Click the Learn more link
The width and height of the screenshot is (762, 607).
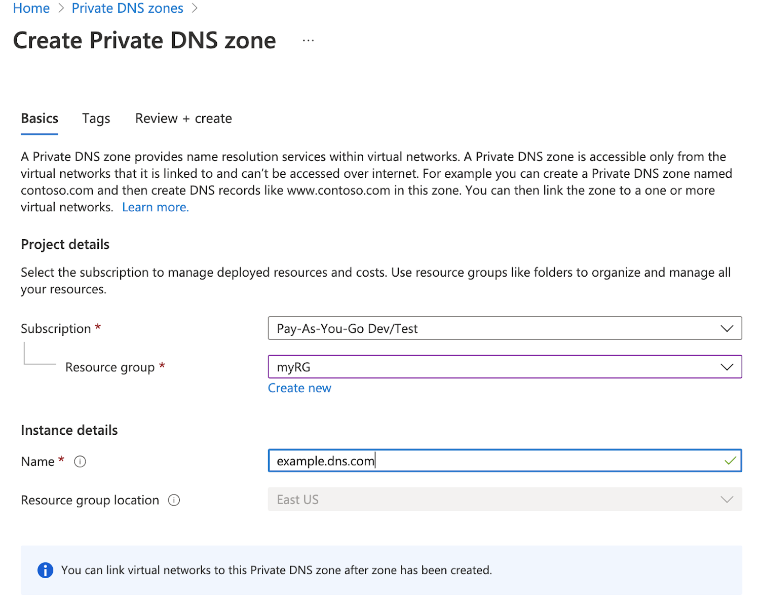[155, 207]
